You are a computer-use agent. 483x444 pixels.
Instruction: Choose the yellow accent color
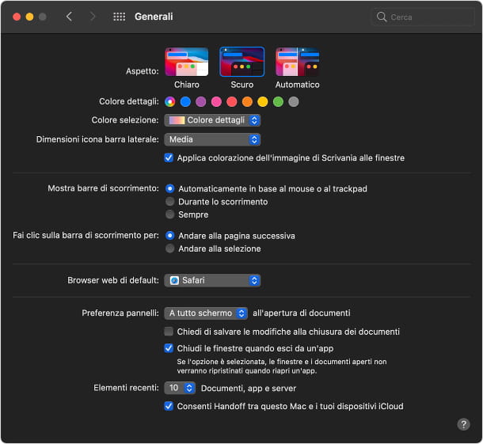tap(262, 101)
